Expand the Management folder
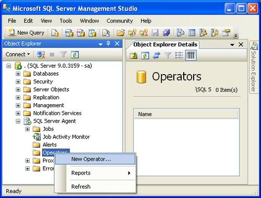This screenshot has height=198, width=261. pyautogui.click(x=18, y=105)
